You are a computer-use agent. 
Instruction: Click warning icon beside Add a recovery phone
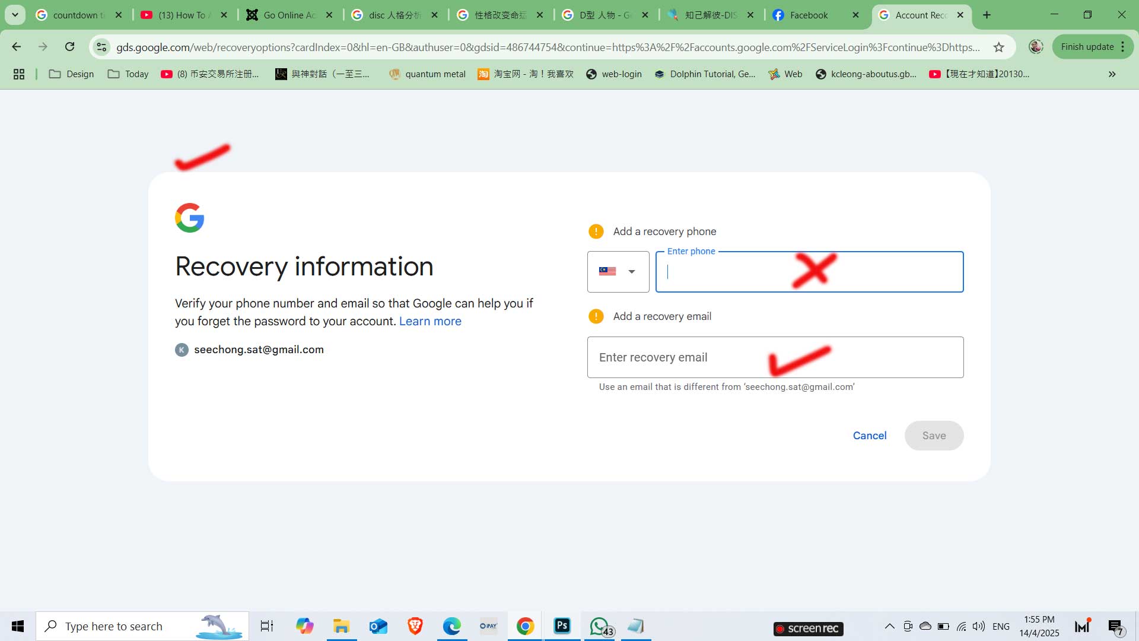pyautogui.click(x=596, y=231)
